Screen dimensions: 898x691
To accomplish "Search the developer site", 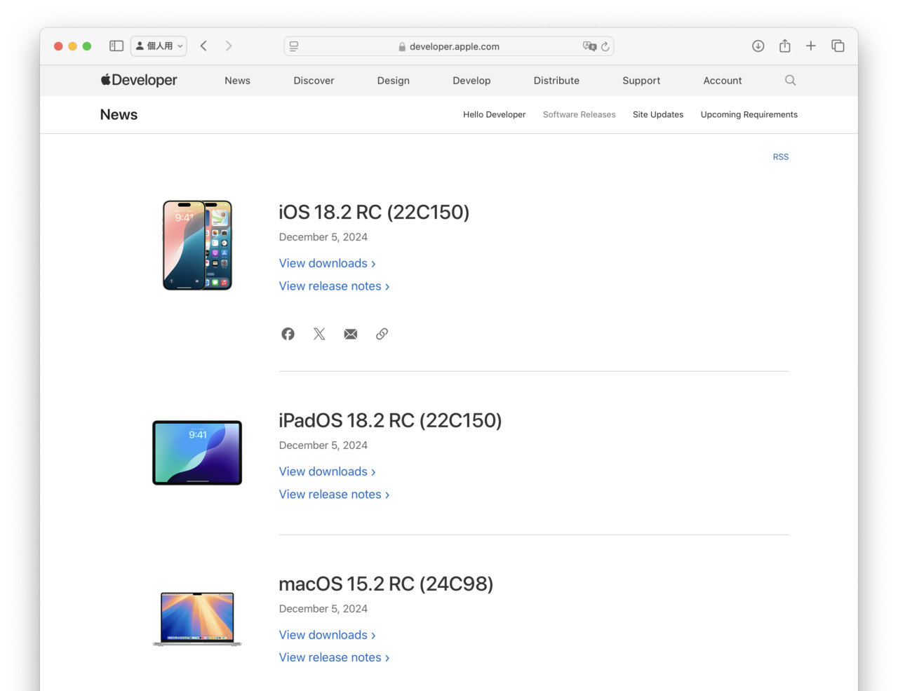I will tap(791, 80).
